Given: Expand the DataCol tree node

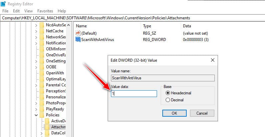Looking at the screenshot, I should pos(42,133).
